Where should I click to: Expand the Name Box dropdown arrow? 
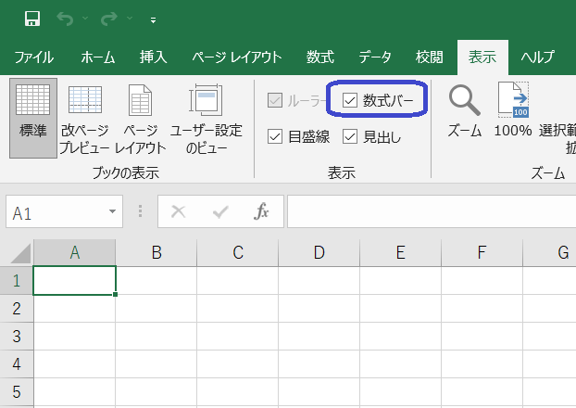click(112, 211)
